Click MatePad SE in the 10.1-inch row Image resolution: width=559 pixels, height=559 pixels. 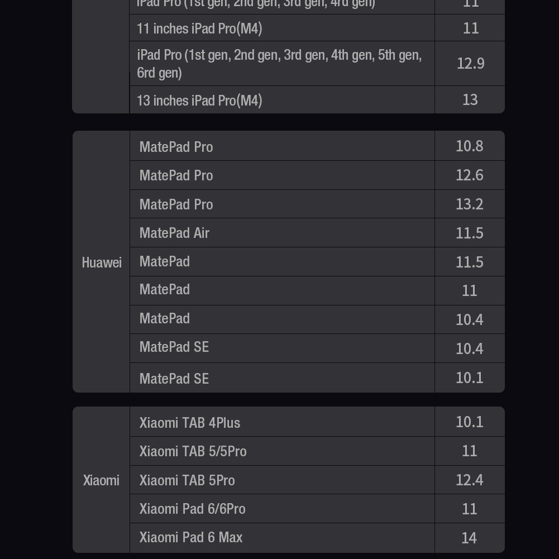174,379
